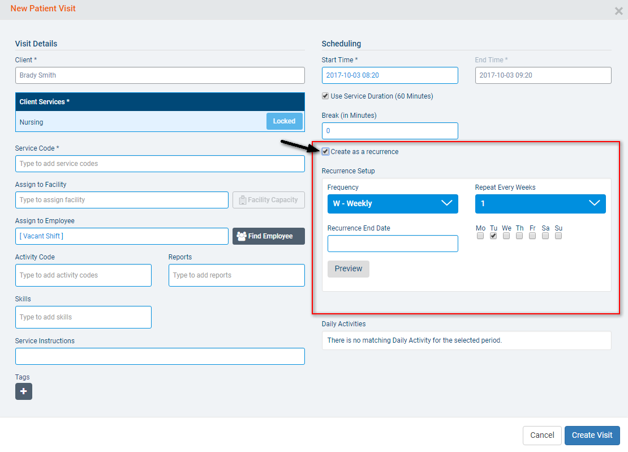
Task: Click the Locked button for Nursing
Action: coord(284,121)
